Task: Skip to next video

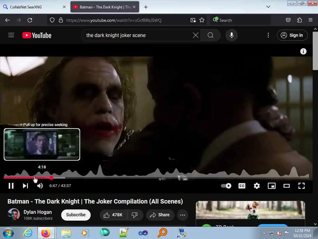Action: pos(25,185)
